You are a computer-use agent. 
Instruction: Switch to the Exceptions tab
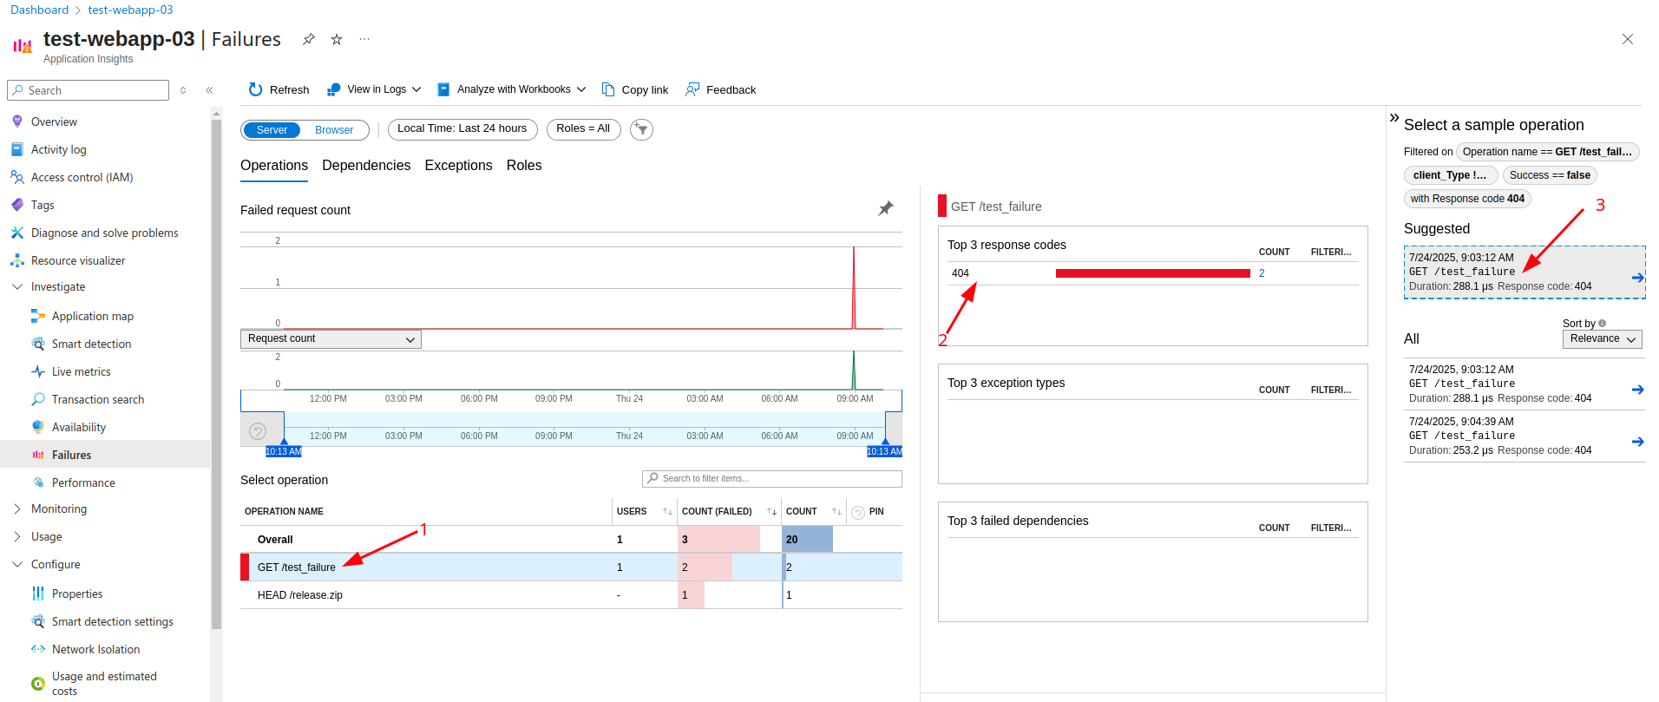click(458, 166)
